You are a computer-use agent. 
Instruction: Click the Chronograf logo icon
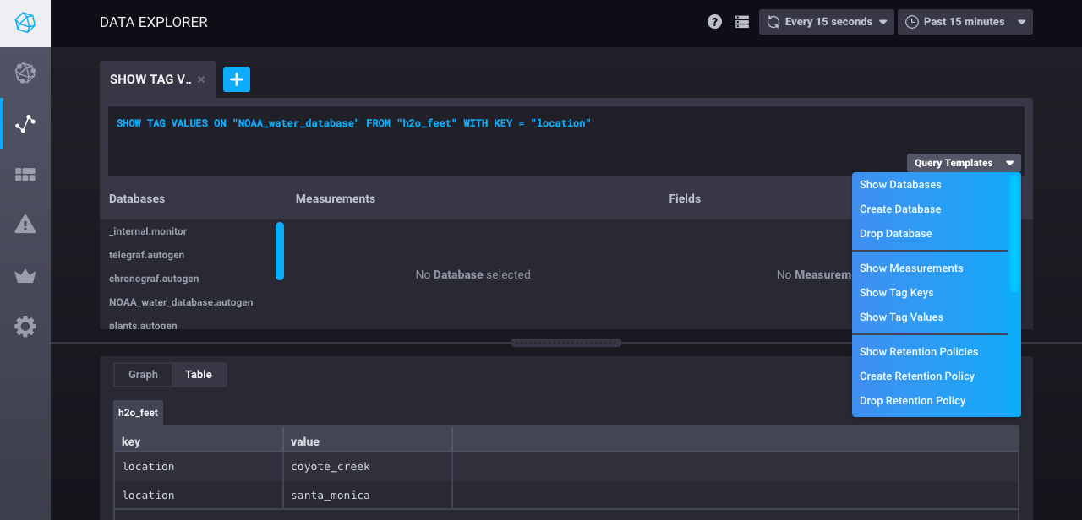(x=25, y=24)
